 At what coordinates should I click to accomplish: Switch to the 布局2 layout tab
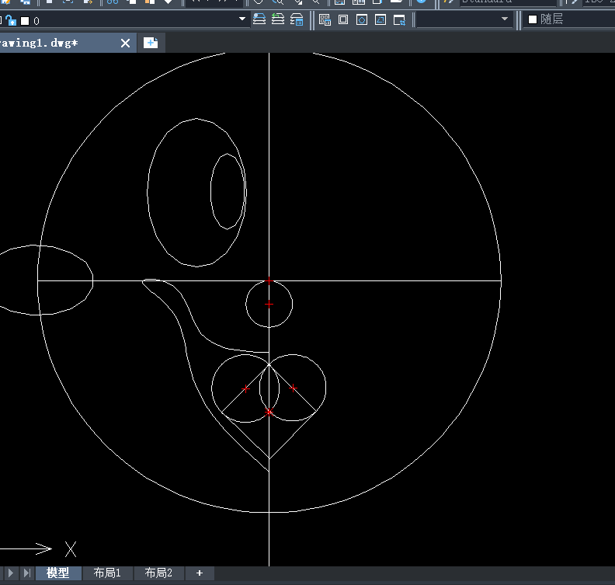point(158,573)
